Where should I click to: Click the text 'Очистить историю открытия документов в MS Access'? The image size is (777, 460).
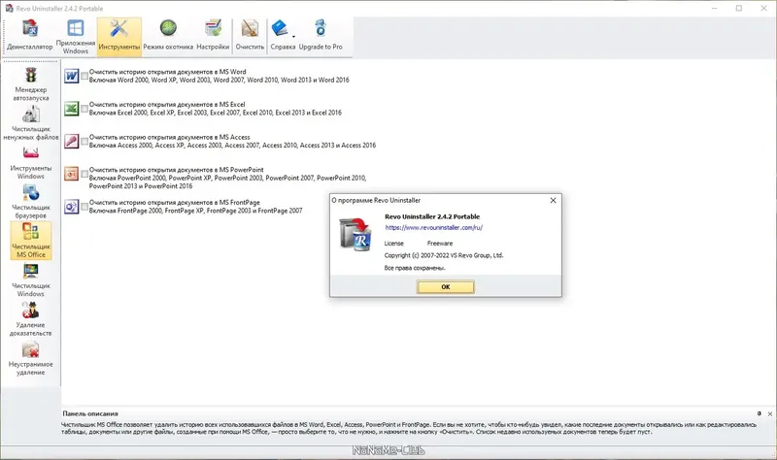169,137
